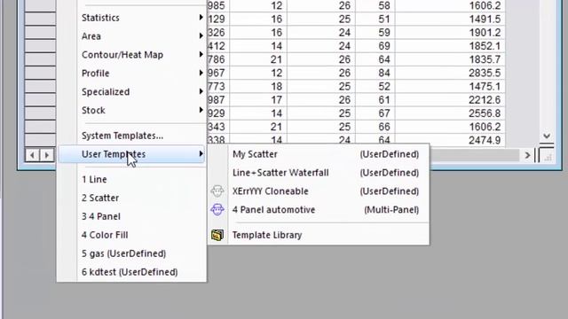Screen dimensions: 568x319
Task: Select cell with value 412
Action: [x=218, y=46]
